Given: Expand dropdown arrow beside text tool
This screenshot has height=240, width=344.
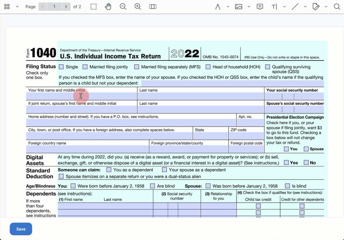Looking at the screenshot, I should pos(284,7).
